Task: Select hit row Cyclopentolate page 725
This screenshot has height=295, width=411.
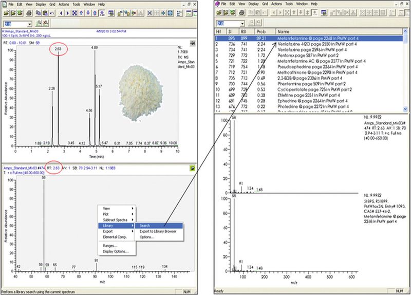Action: (309, 89)
